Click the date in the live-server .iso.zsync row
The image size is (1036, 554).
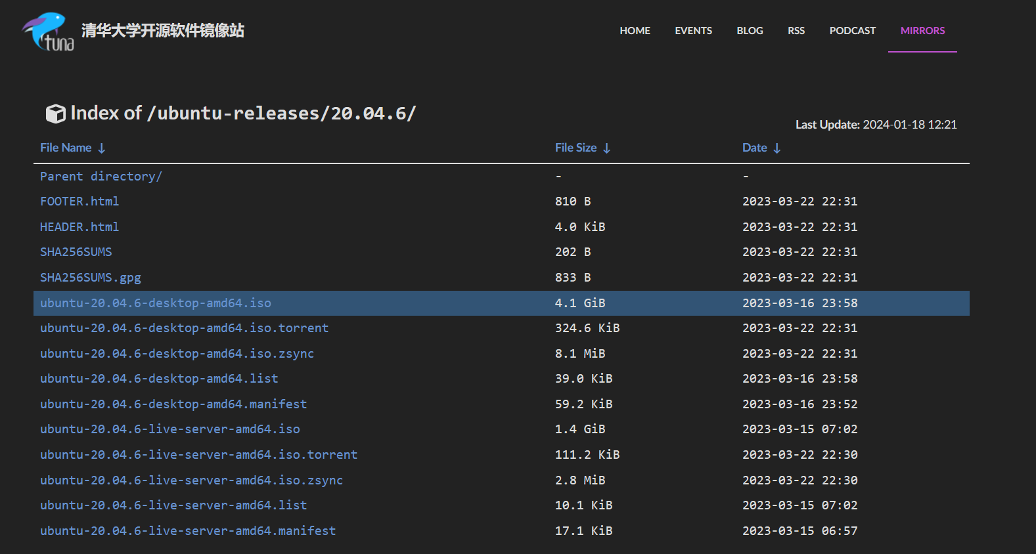tap(800, 480)
